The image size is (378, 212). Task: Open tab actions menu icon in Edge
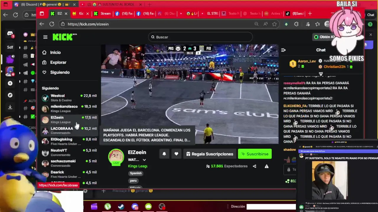click(42, 14)
